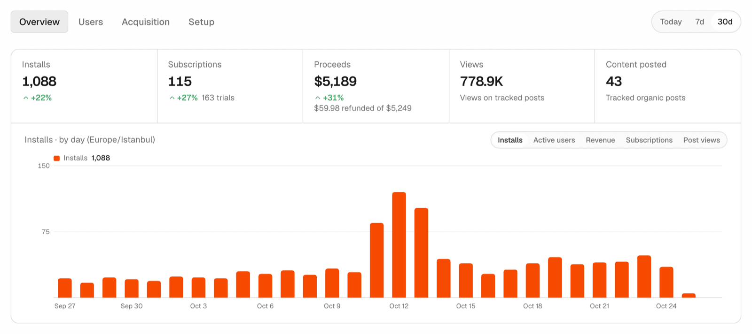Click the Installs summary card value 1,088

pyautogui.click(x=39, y=82)
